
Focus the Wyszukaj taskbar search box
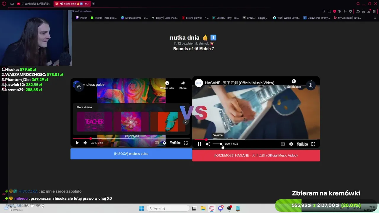[x=168, y=208]
